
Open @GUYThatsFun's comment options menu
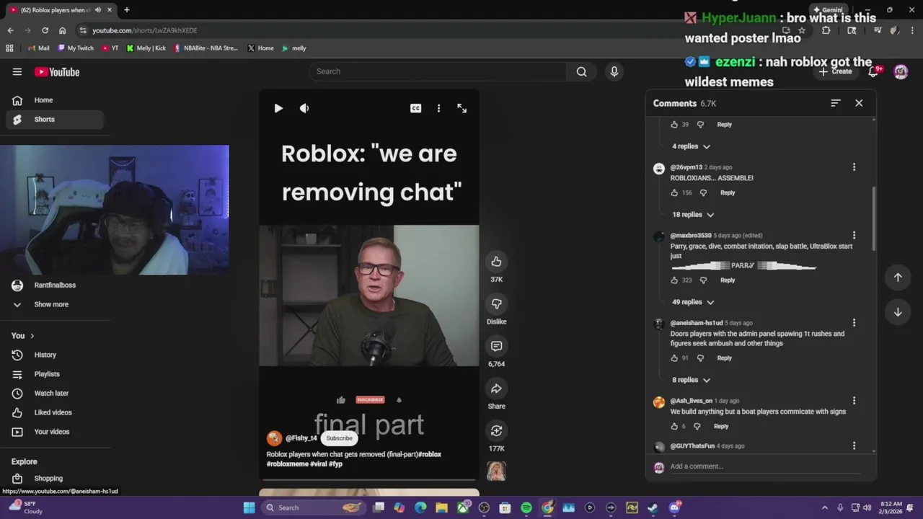coord(854,445)
